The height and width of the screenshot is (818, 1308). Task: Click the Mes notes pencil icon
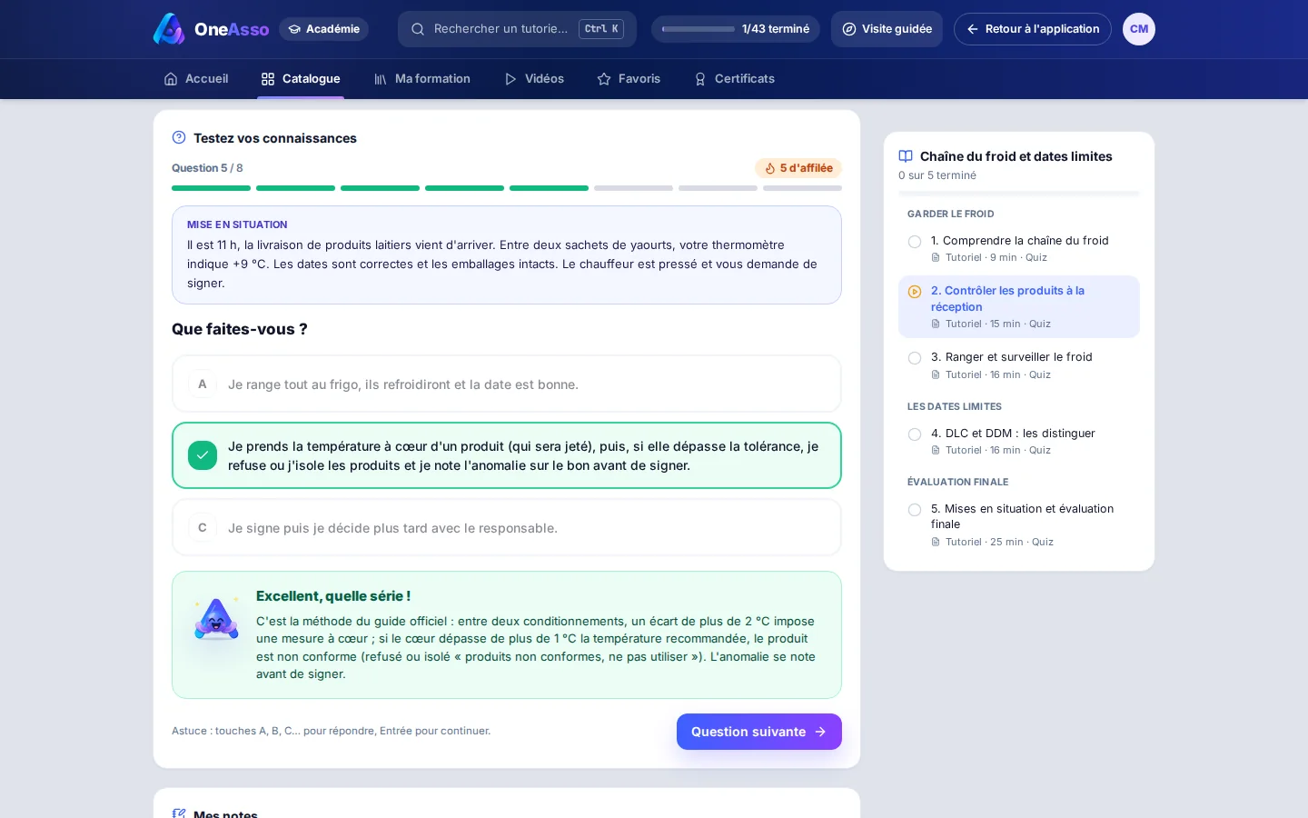tap(179, 814)
